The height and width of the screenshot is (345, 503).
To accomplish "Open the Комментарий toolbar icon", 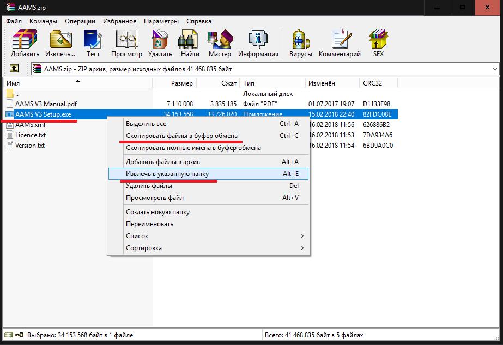I will pyautogui.click(x=341, y=39).
